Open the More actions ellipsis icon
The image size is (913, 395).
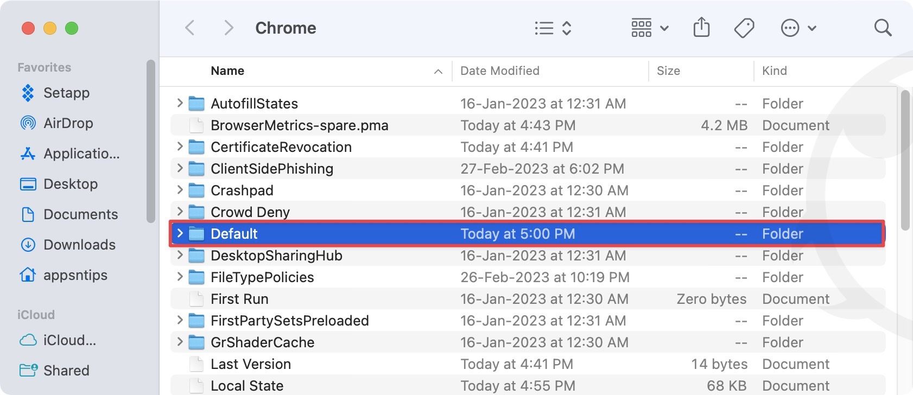pyautogui.click(x=797, y=28)
